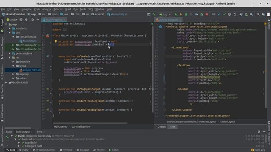Open the Tools menu

[x=83, y=9]
